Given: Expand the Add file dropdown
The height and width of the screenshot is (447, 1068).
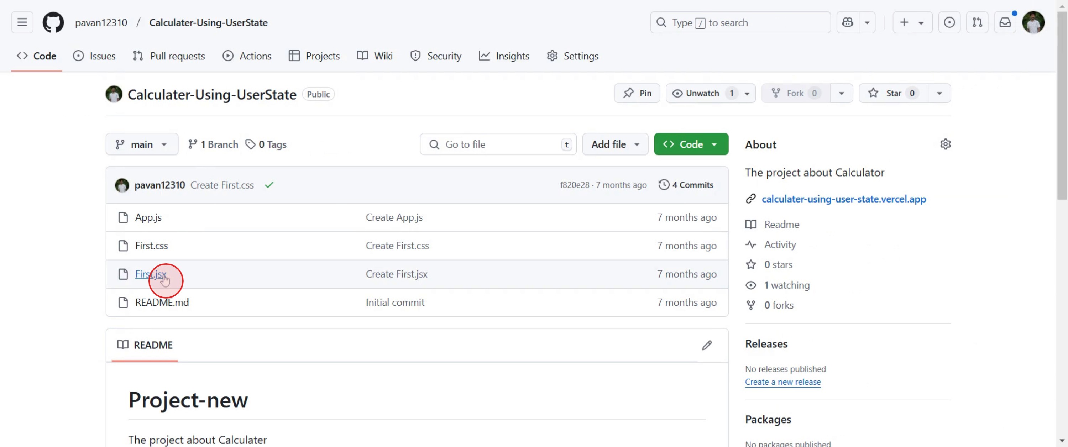Looking at the screenshot, I should (615, 144).
